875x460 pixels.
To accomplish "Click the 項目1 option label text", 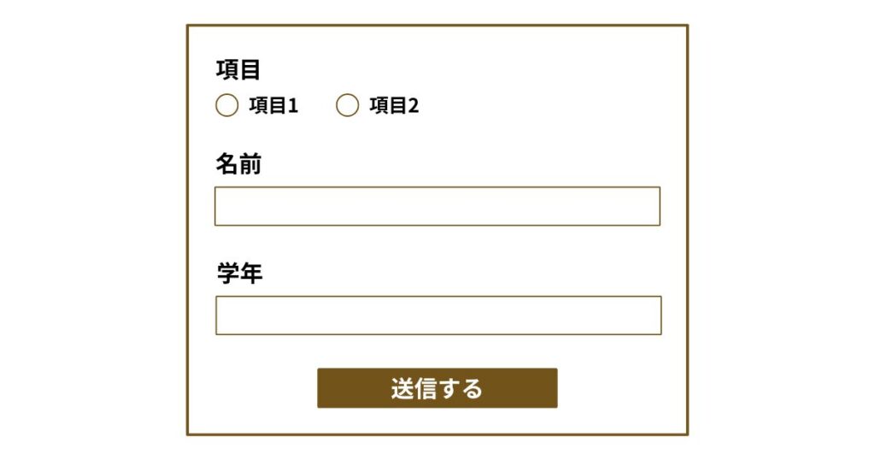I will (x=273, y=105).
